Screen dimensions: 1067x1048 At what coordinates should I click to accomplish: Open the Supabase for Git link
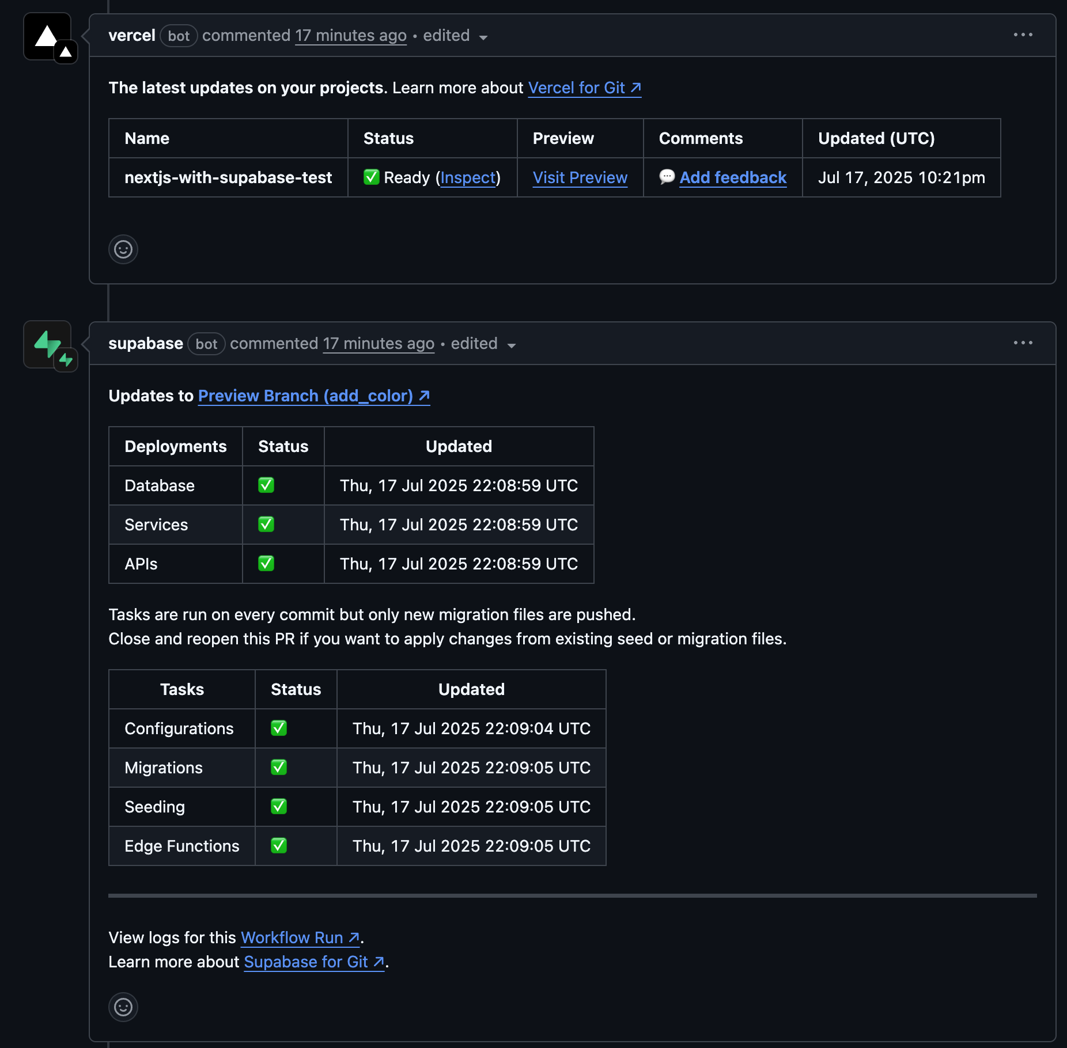click(x=315, y=962)
